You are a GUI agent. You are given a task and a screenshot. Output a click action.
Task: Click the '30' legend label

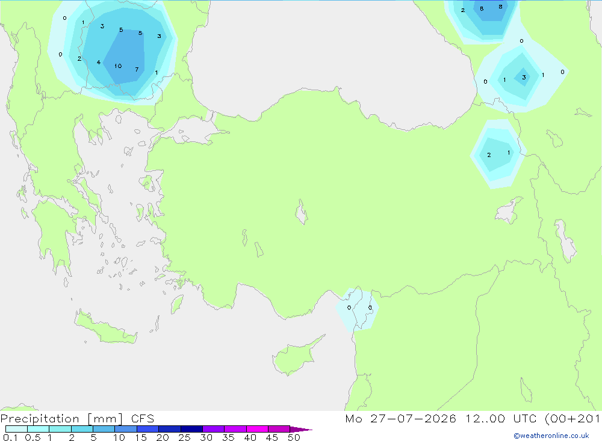206,437
